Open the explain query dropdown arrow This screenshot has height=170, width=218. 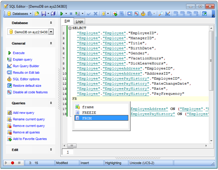point(83,14)
